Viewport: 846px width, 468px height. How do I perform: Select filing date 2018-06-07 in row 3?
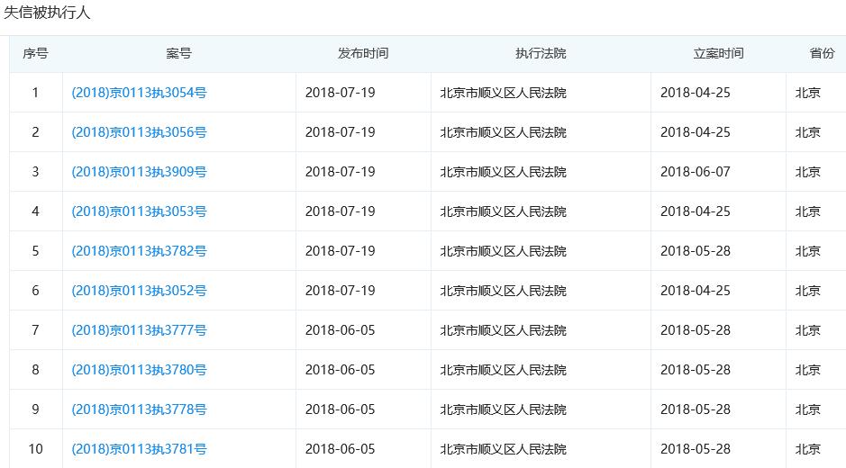click(x=696, y=172)
